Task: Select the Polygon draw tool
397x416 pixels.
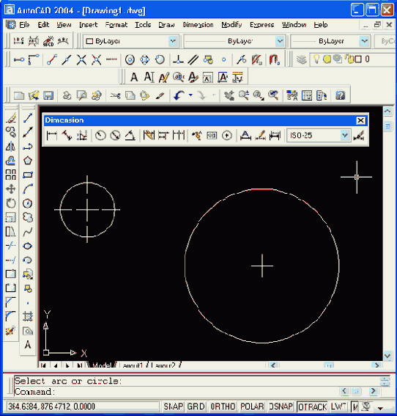Action: [28, 161]
